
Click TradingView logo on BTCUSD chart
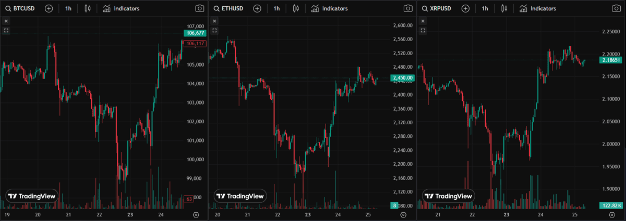click(x=32, y=196)
